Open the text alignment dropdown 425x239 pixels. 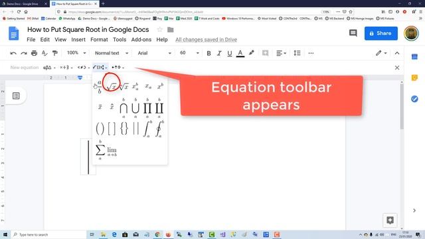coord(281,53)
